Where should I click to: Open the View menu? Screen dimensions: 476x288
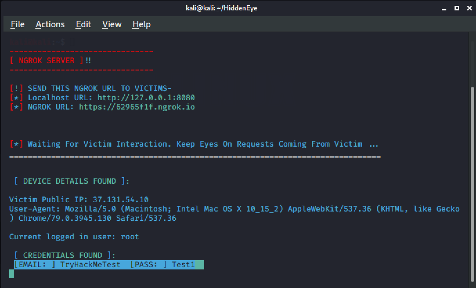click(112, 24)
